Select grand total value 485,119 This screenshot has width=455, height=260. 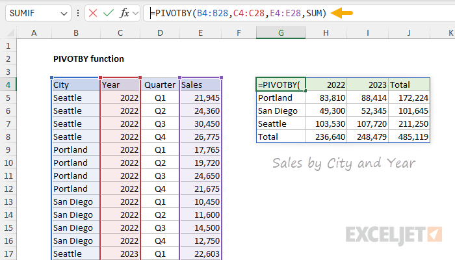pos(409,136)
